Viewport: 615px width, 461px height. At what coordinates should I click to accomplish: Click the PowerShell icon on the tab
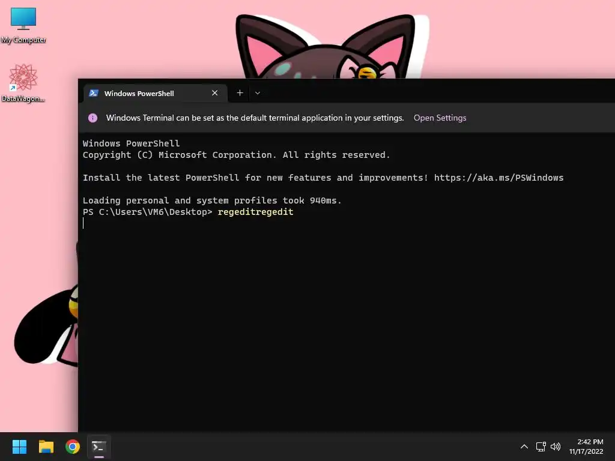pos(93,93)
